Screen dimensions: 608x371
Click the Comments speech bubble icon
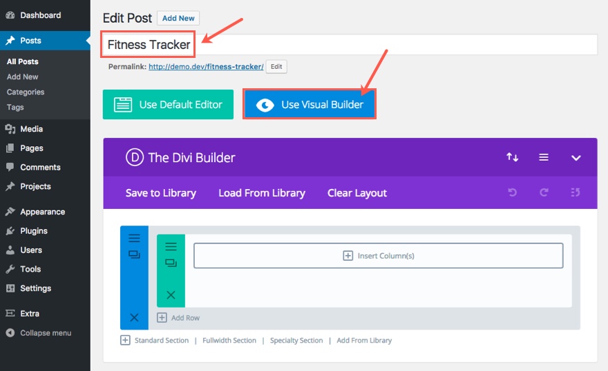(10, 167)
